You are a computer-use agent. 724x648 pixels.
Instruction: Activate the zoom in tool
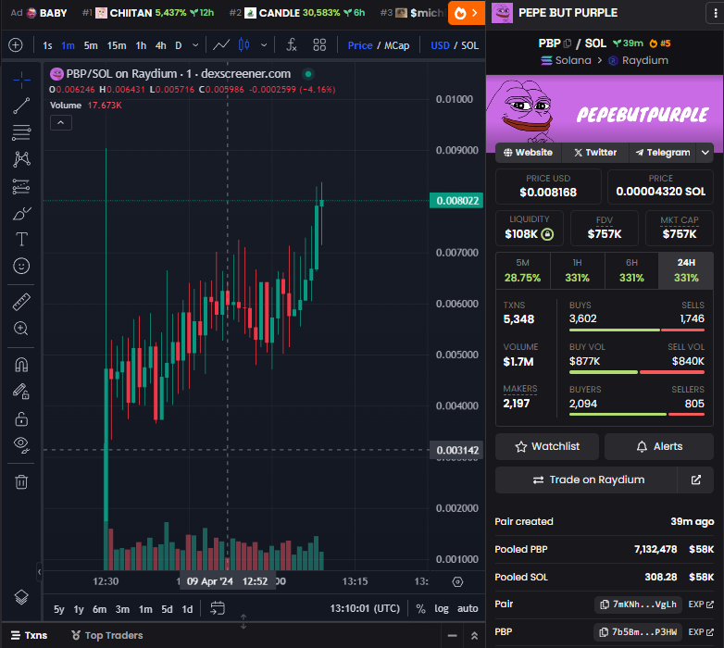tap(21, 328)
